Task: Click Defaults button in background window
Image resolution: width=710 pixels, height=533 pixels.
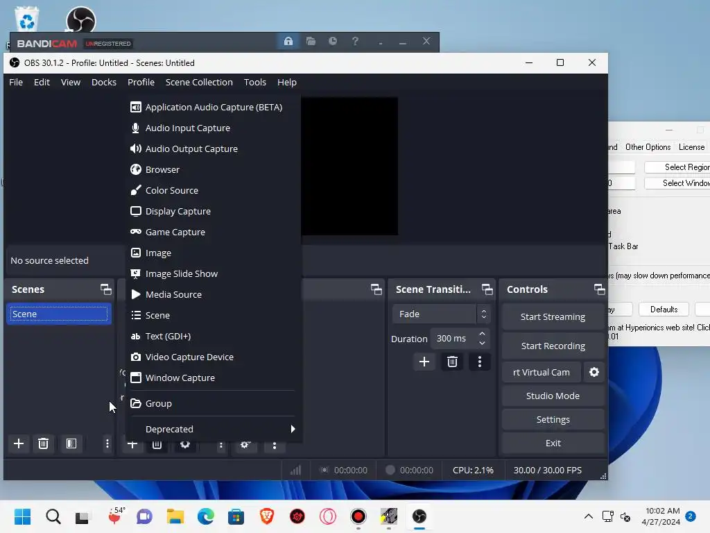Action: 664,310
